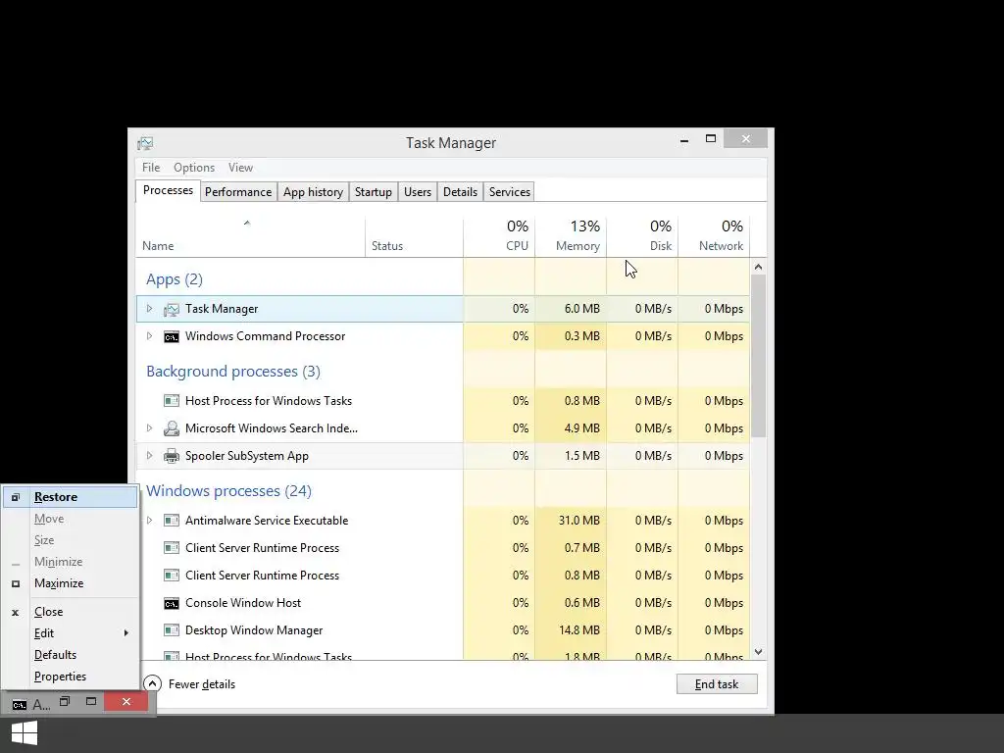Click the 6.0 MB memory value

click(582, 309)
